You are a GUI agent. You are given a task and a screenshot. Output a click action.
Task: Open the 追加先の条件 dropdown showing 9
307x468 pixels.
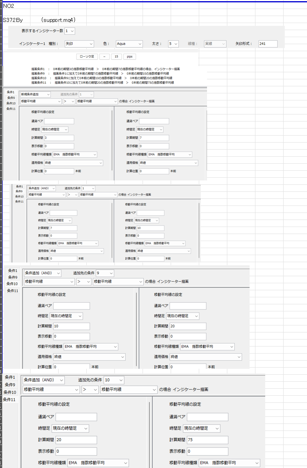coord(105,273)
